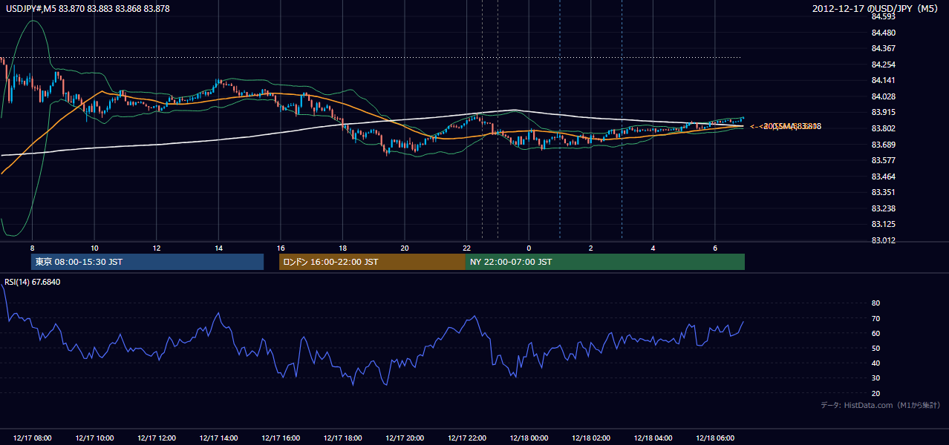The image size is (949, 445).
Task: Click price axis value 84.480
Action: [x=883, y=33]
